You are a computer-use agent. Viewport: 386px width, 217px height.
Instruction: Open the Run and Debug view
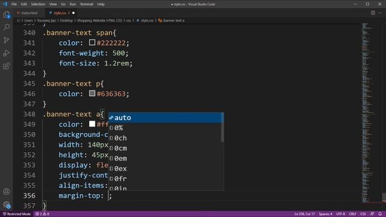pos(7,53)
